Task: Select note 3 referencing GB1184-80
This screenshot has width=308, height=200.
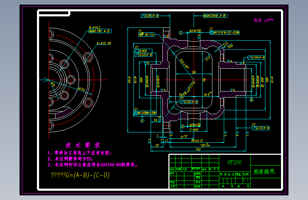Action: pos(92,164)
